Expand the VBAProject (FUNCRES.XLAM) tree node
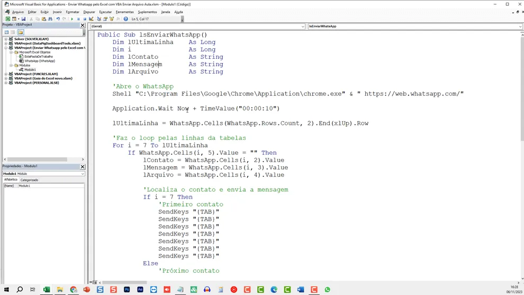This screenshot has height=295, width=524. (6, 74)
